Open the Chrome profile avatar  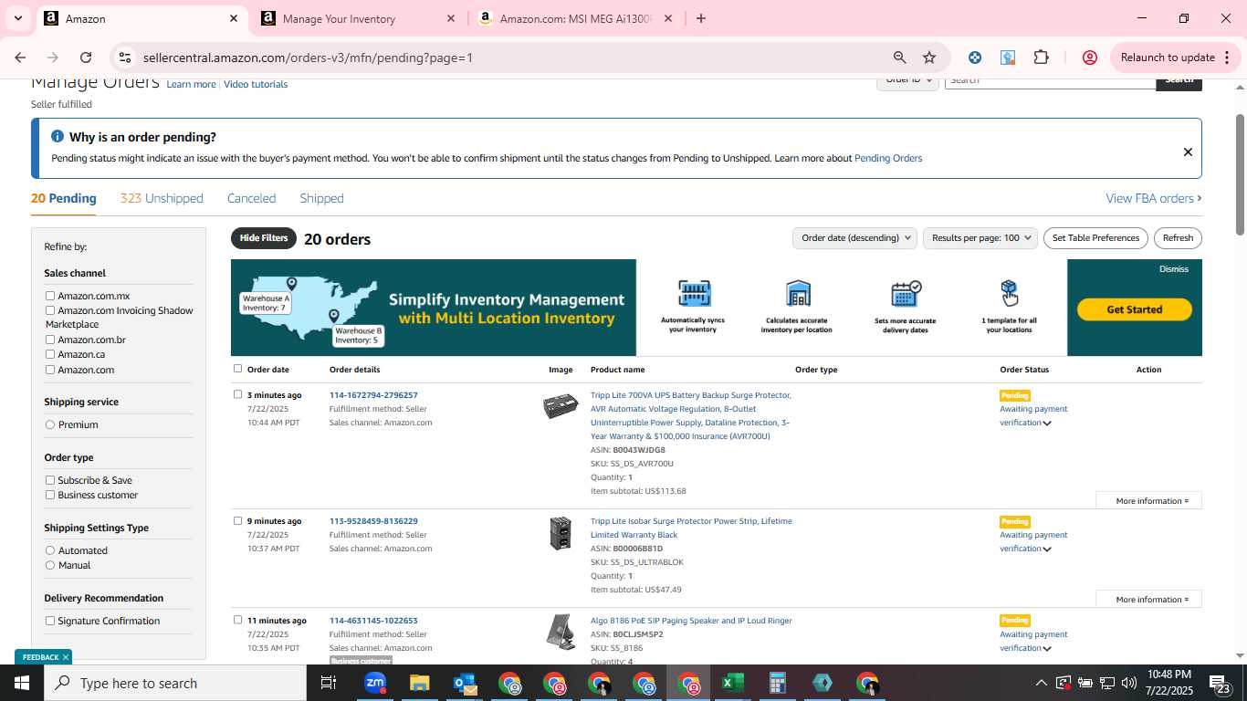tap(1089, 58)
